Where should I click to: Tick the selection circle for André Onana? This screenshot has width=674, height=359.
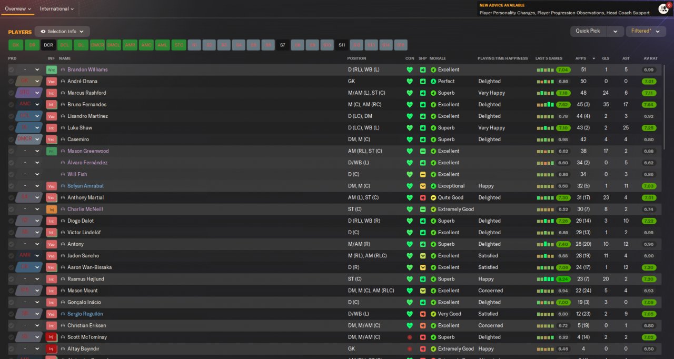(11, 82)
